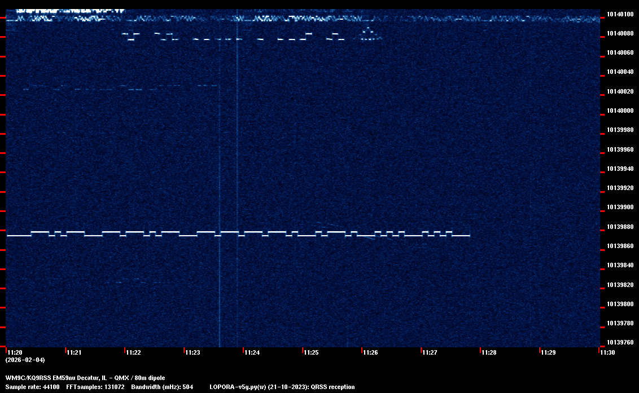Click the 11:20 time axis label
The height and width of the screenshot is (393, 639).
coord(15,352)
